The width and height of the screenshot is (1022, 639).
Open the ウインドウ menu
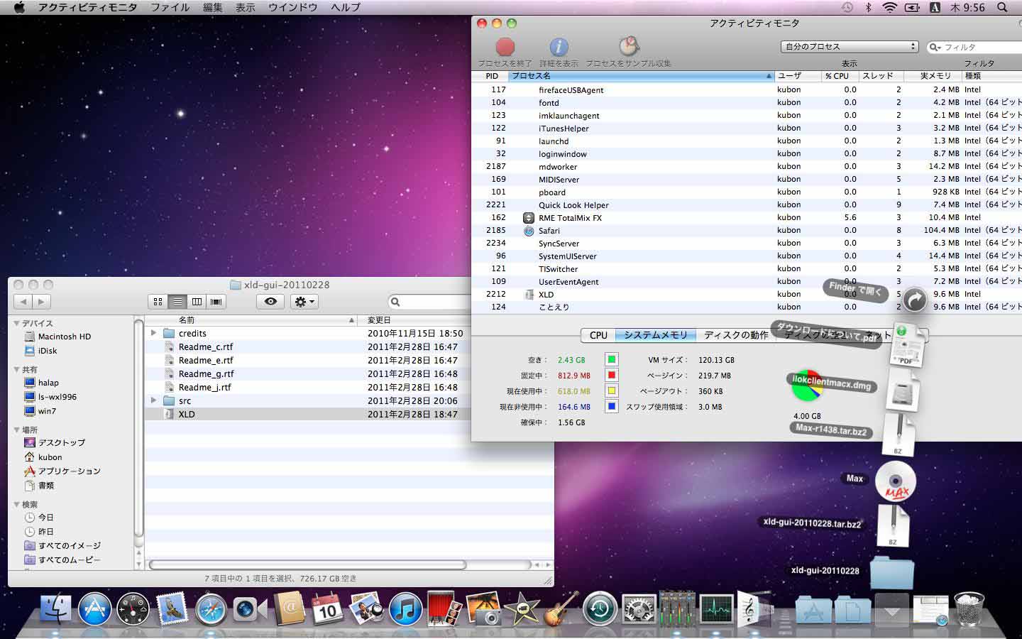[x=293, y=7]
